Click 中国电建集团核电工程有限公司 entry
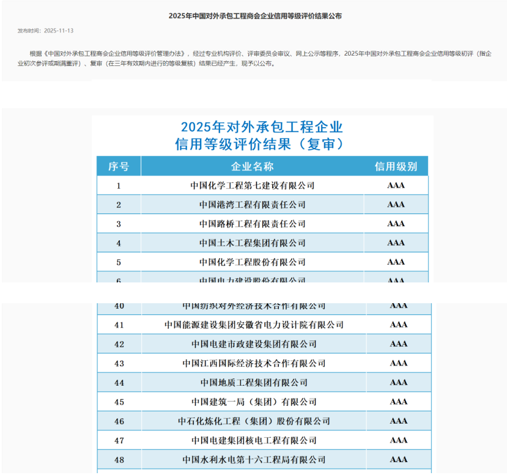 click(254, 440)
